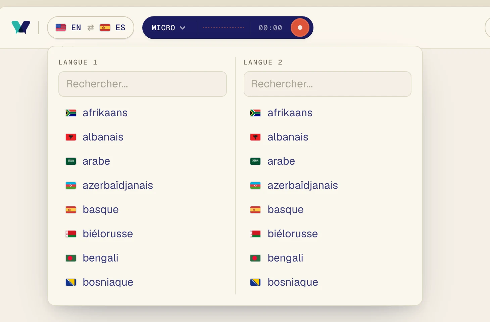Click Albania flag in Langue 1
490x322 pixels.
pos(71,137)
